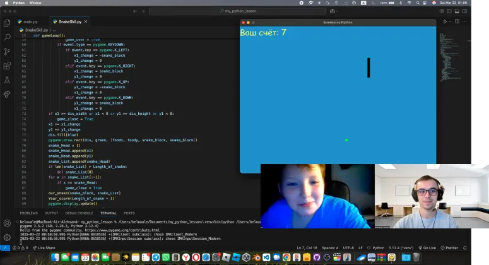
Task: Toggle the secondary side bar
Action: pos(464,11)
